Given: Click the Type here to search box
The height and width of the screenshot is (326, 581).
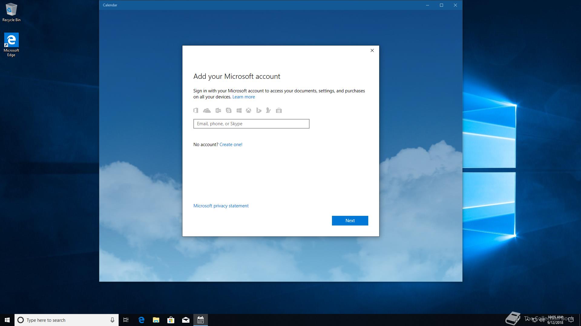Looking at the screenshot, I should (x=66, y=320).
